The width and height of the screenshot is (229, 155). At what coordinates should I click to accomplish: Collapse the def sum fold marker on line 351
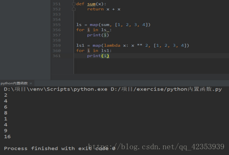coord(74,4)
